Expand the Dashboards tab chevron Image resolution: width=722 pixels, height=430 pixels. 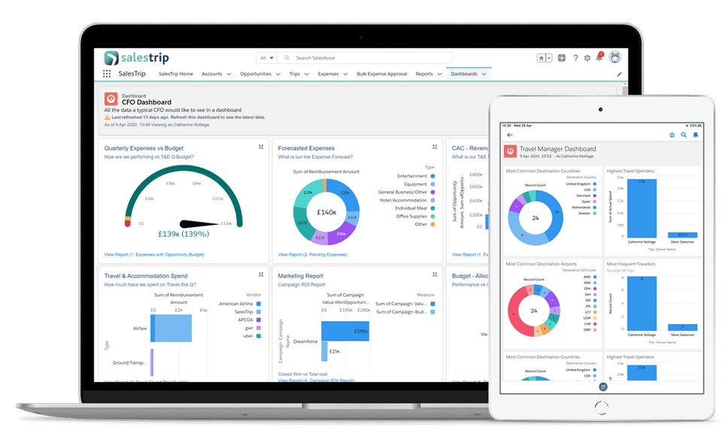[484, 74]
